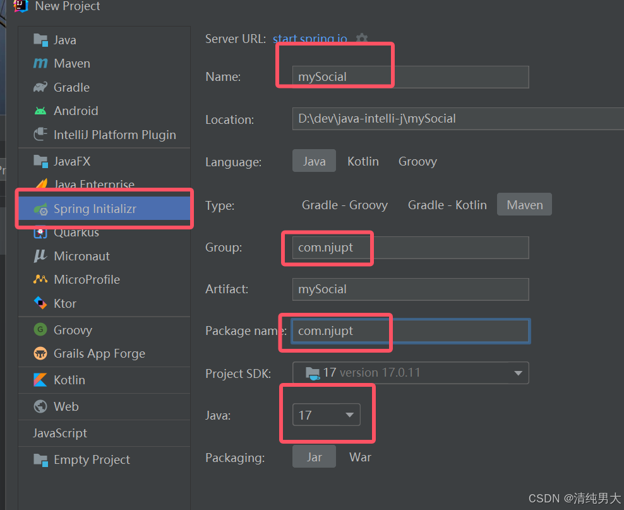This screenshot has width=624, height=510.
Task: Select Empty Project type
Action: pos(104,460)
